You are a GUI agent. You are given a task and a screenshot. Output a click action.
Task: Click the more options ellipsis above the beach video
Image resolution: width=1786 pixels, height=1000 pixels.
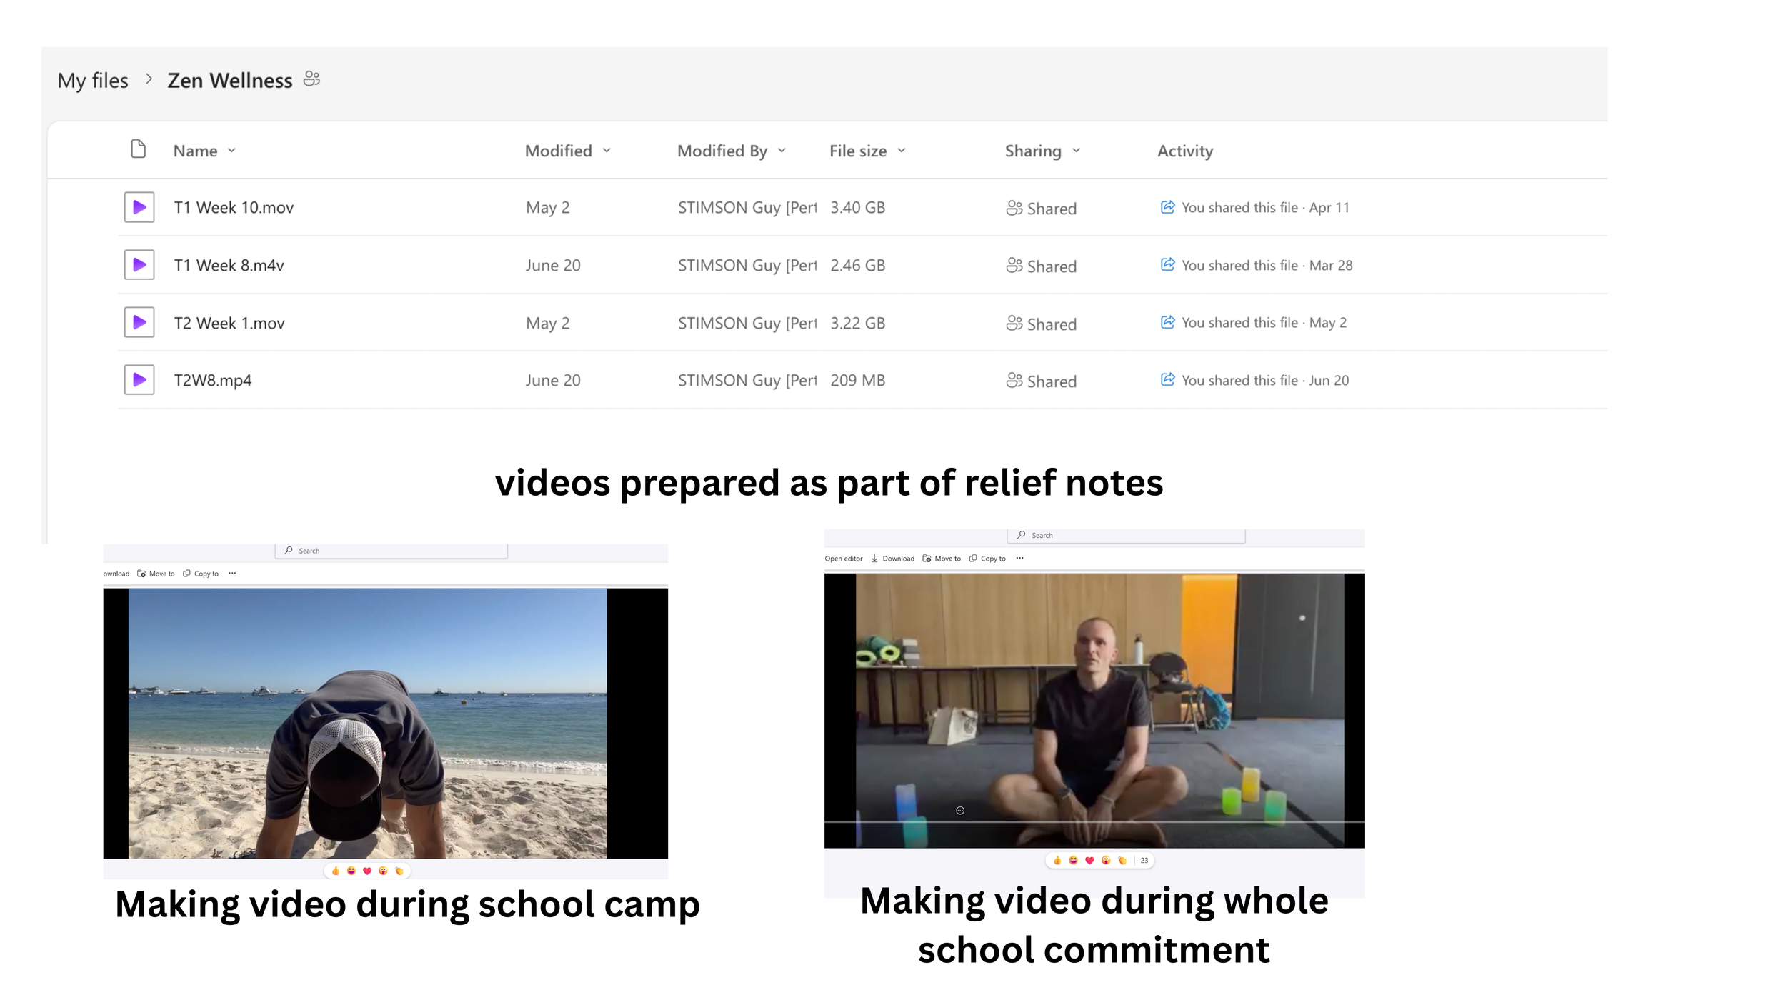tap(232, 573)
